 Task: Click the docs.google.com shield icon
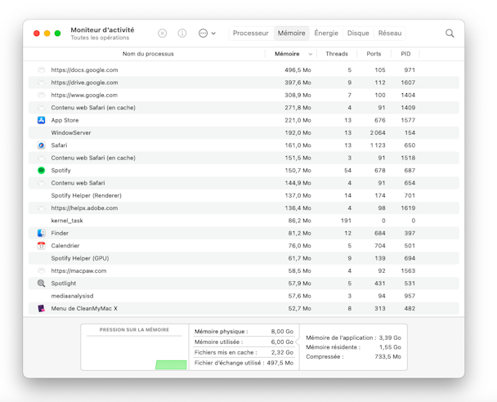coord(41,70)
